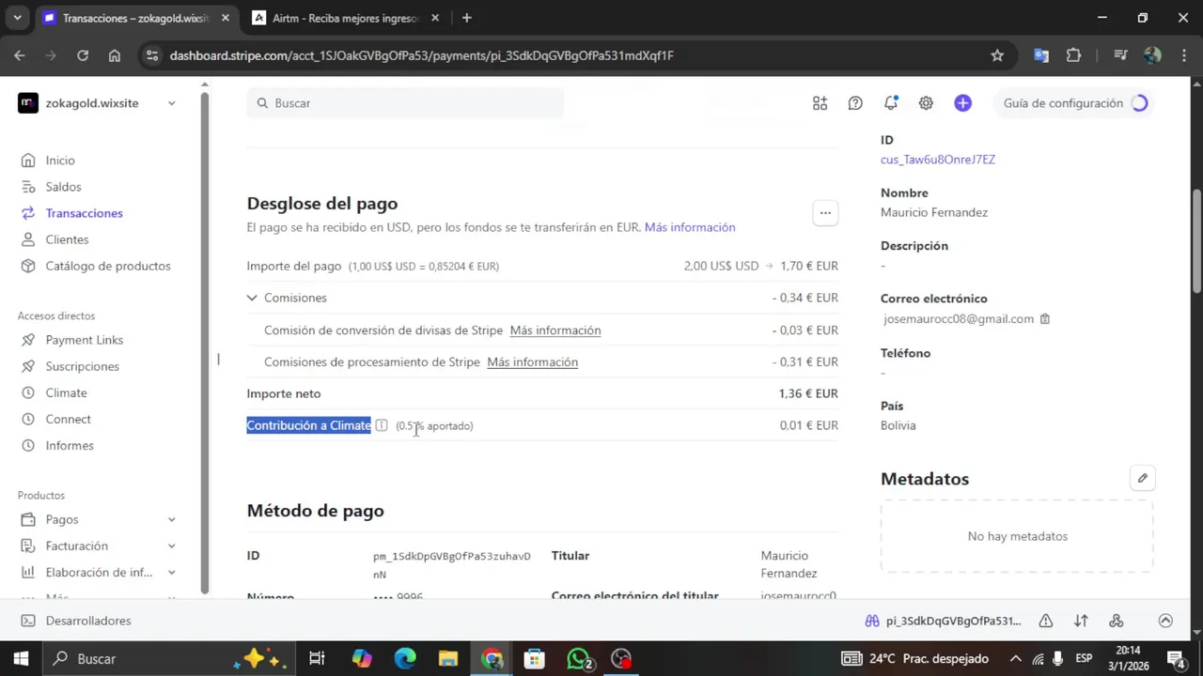Screen dimensions: 1203x676
Task: Bookmark this page with star
Action: [997, 55]
